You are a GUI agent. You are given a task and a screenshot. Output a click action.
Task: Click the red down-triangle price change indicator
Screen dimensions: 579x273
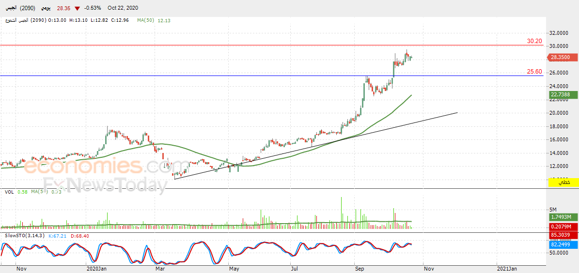point(77,9)
